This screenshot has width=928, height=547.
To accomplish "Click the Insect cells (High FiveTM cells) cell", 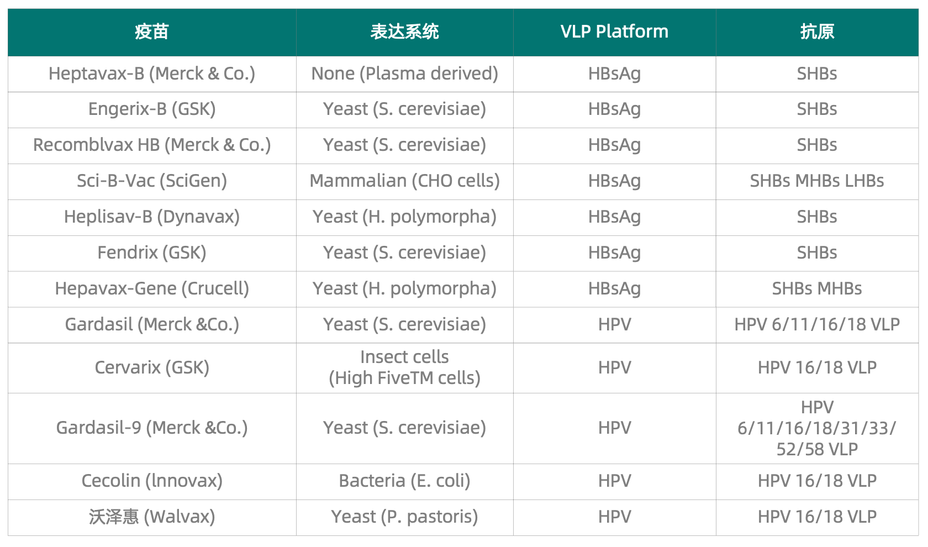I will click(404, 368).
